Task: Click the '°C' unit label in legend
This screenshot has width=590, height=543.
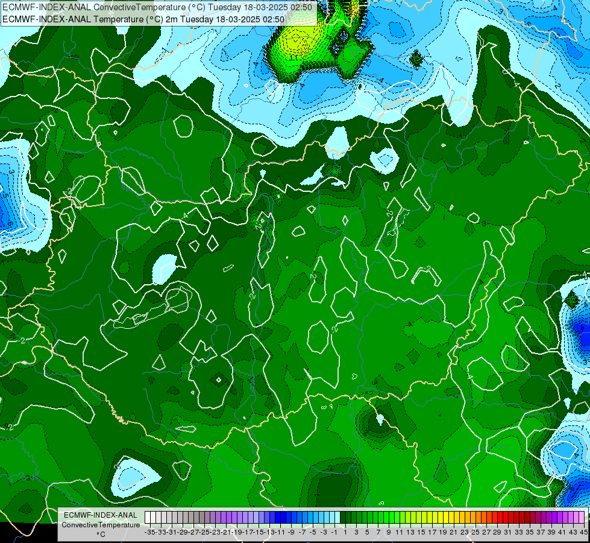Action: point(101,535)
